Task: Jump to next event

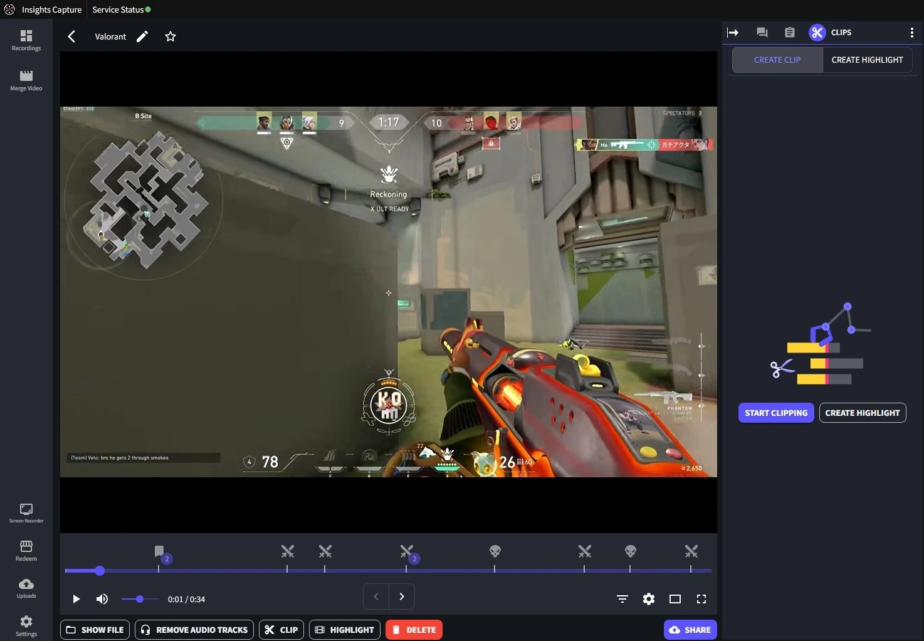Action: tap(402, 596)
